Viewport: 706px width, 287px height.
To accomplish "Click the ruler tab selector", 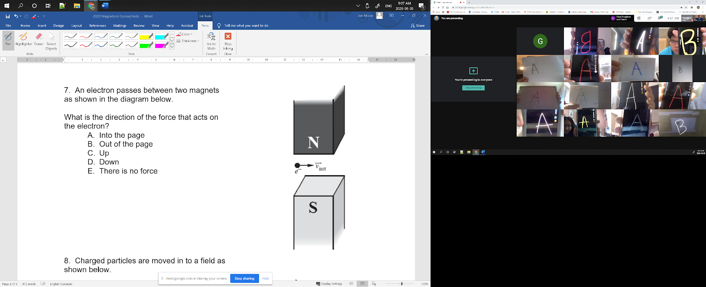I will (x=3, y=60).
